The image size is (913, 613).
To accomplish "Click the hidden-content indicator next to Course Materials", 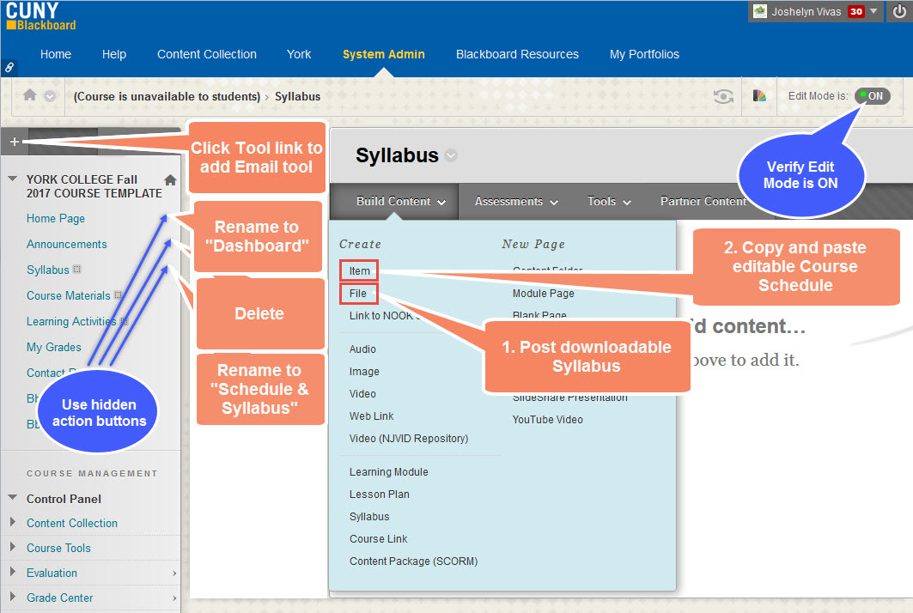I will 115,295.
